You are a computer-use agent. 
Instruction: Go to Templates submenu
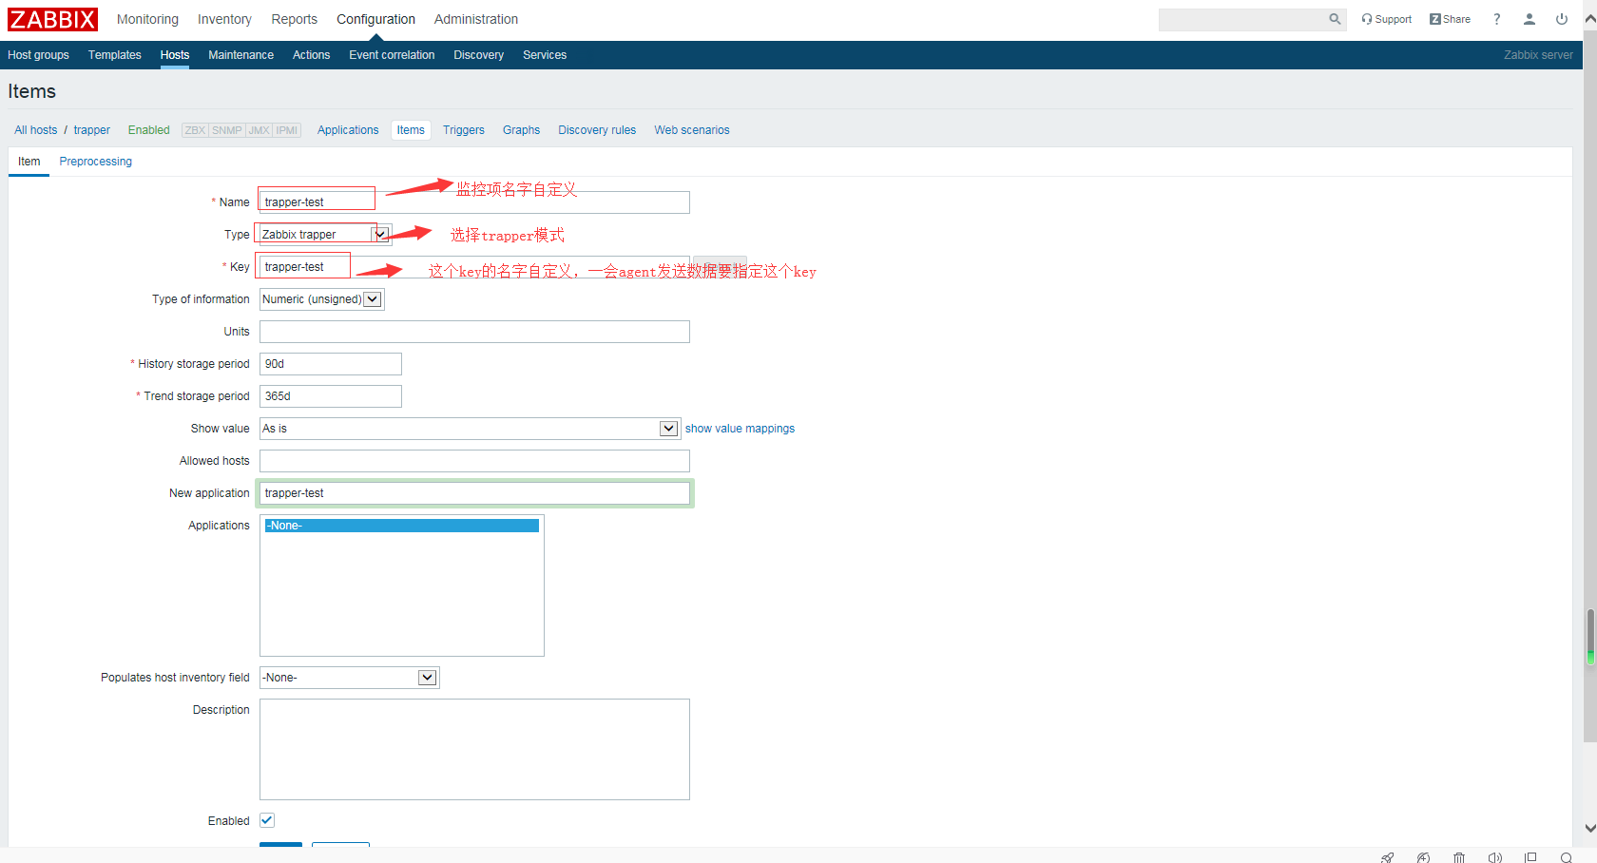click(115, 55)
